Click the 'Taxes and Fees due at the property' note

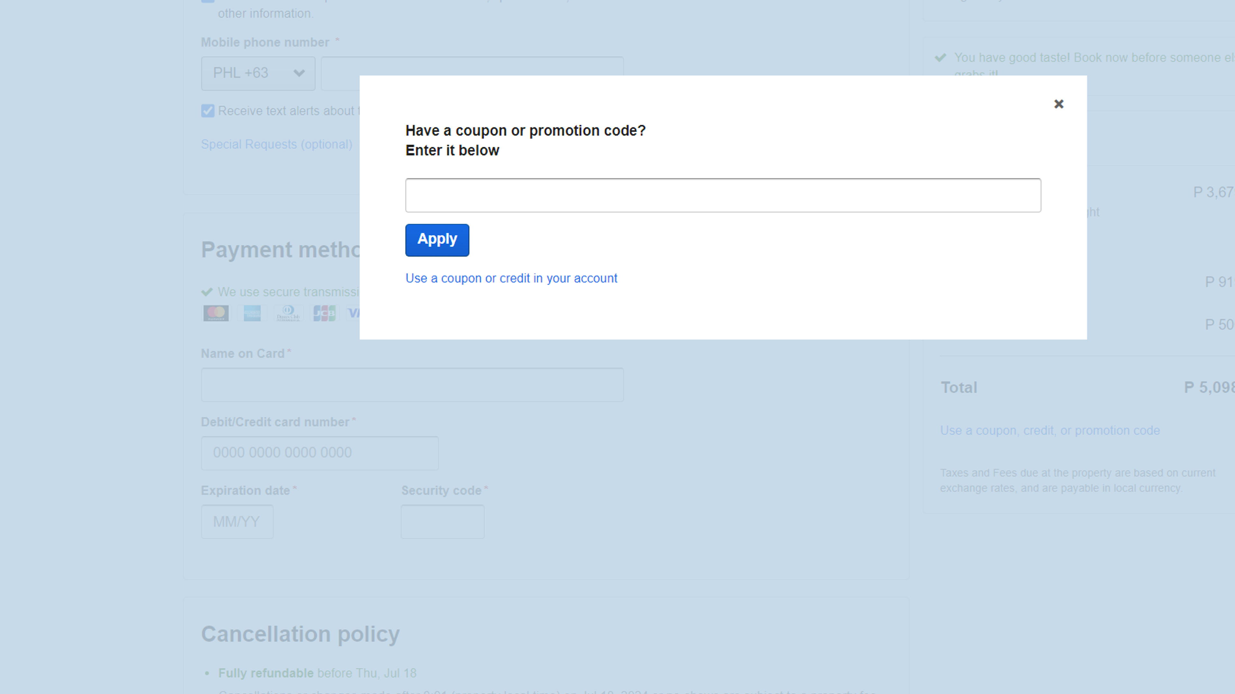coord(1077,480)
